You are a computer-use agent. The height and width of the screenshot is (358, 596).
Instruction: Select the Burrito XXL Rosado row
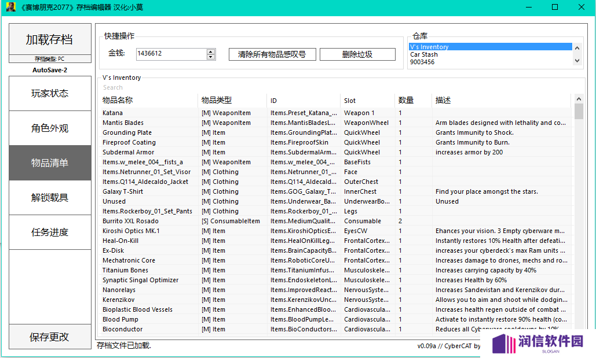(335, 222)
